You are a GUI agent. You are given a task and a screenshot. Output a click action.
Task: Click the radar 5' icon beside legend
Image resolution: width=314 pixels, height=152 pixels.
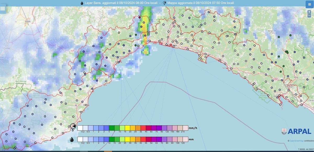73,127
